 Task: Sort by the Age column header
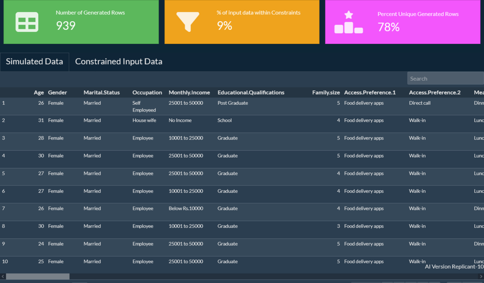[39, 92]
